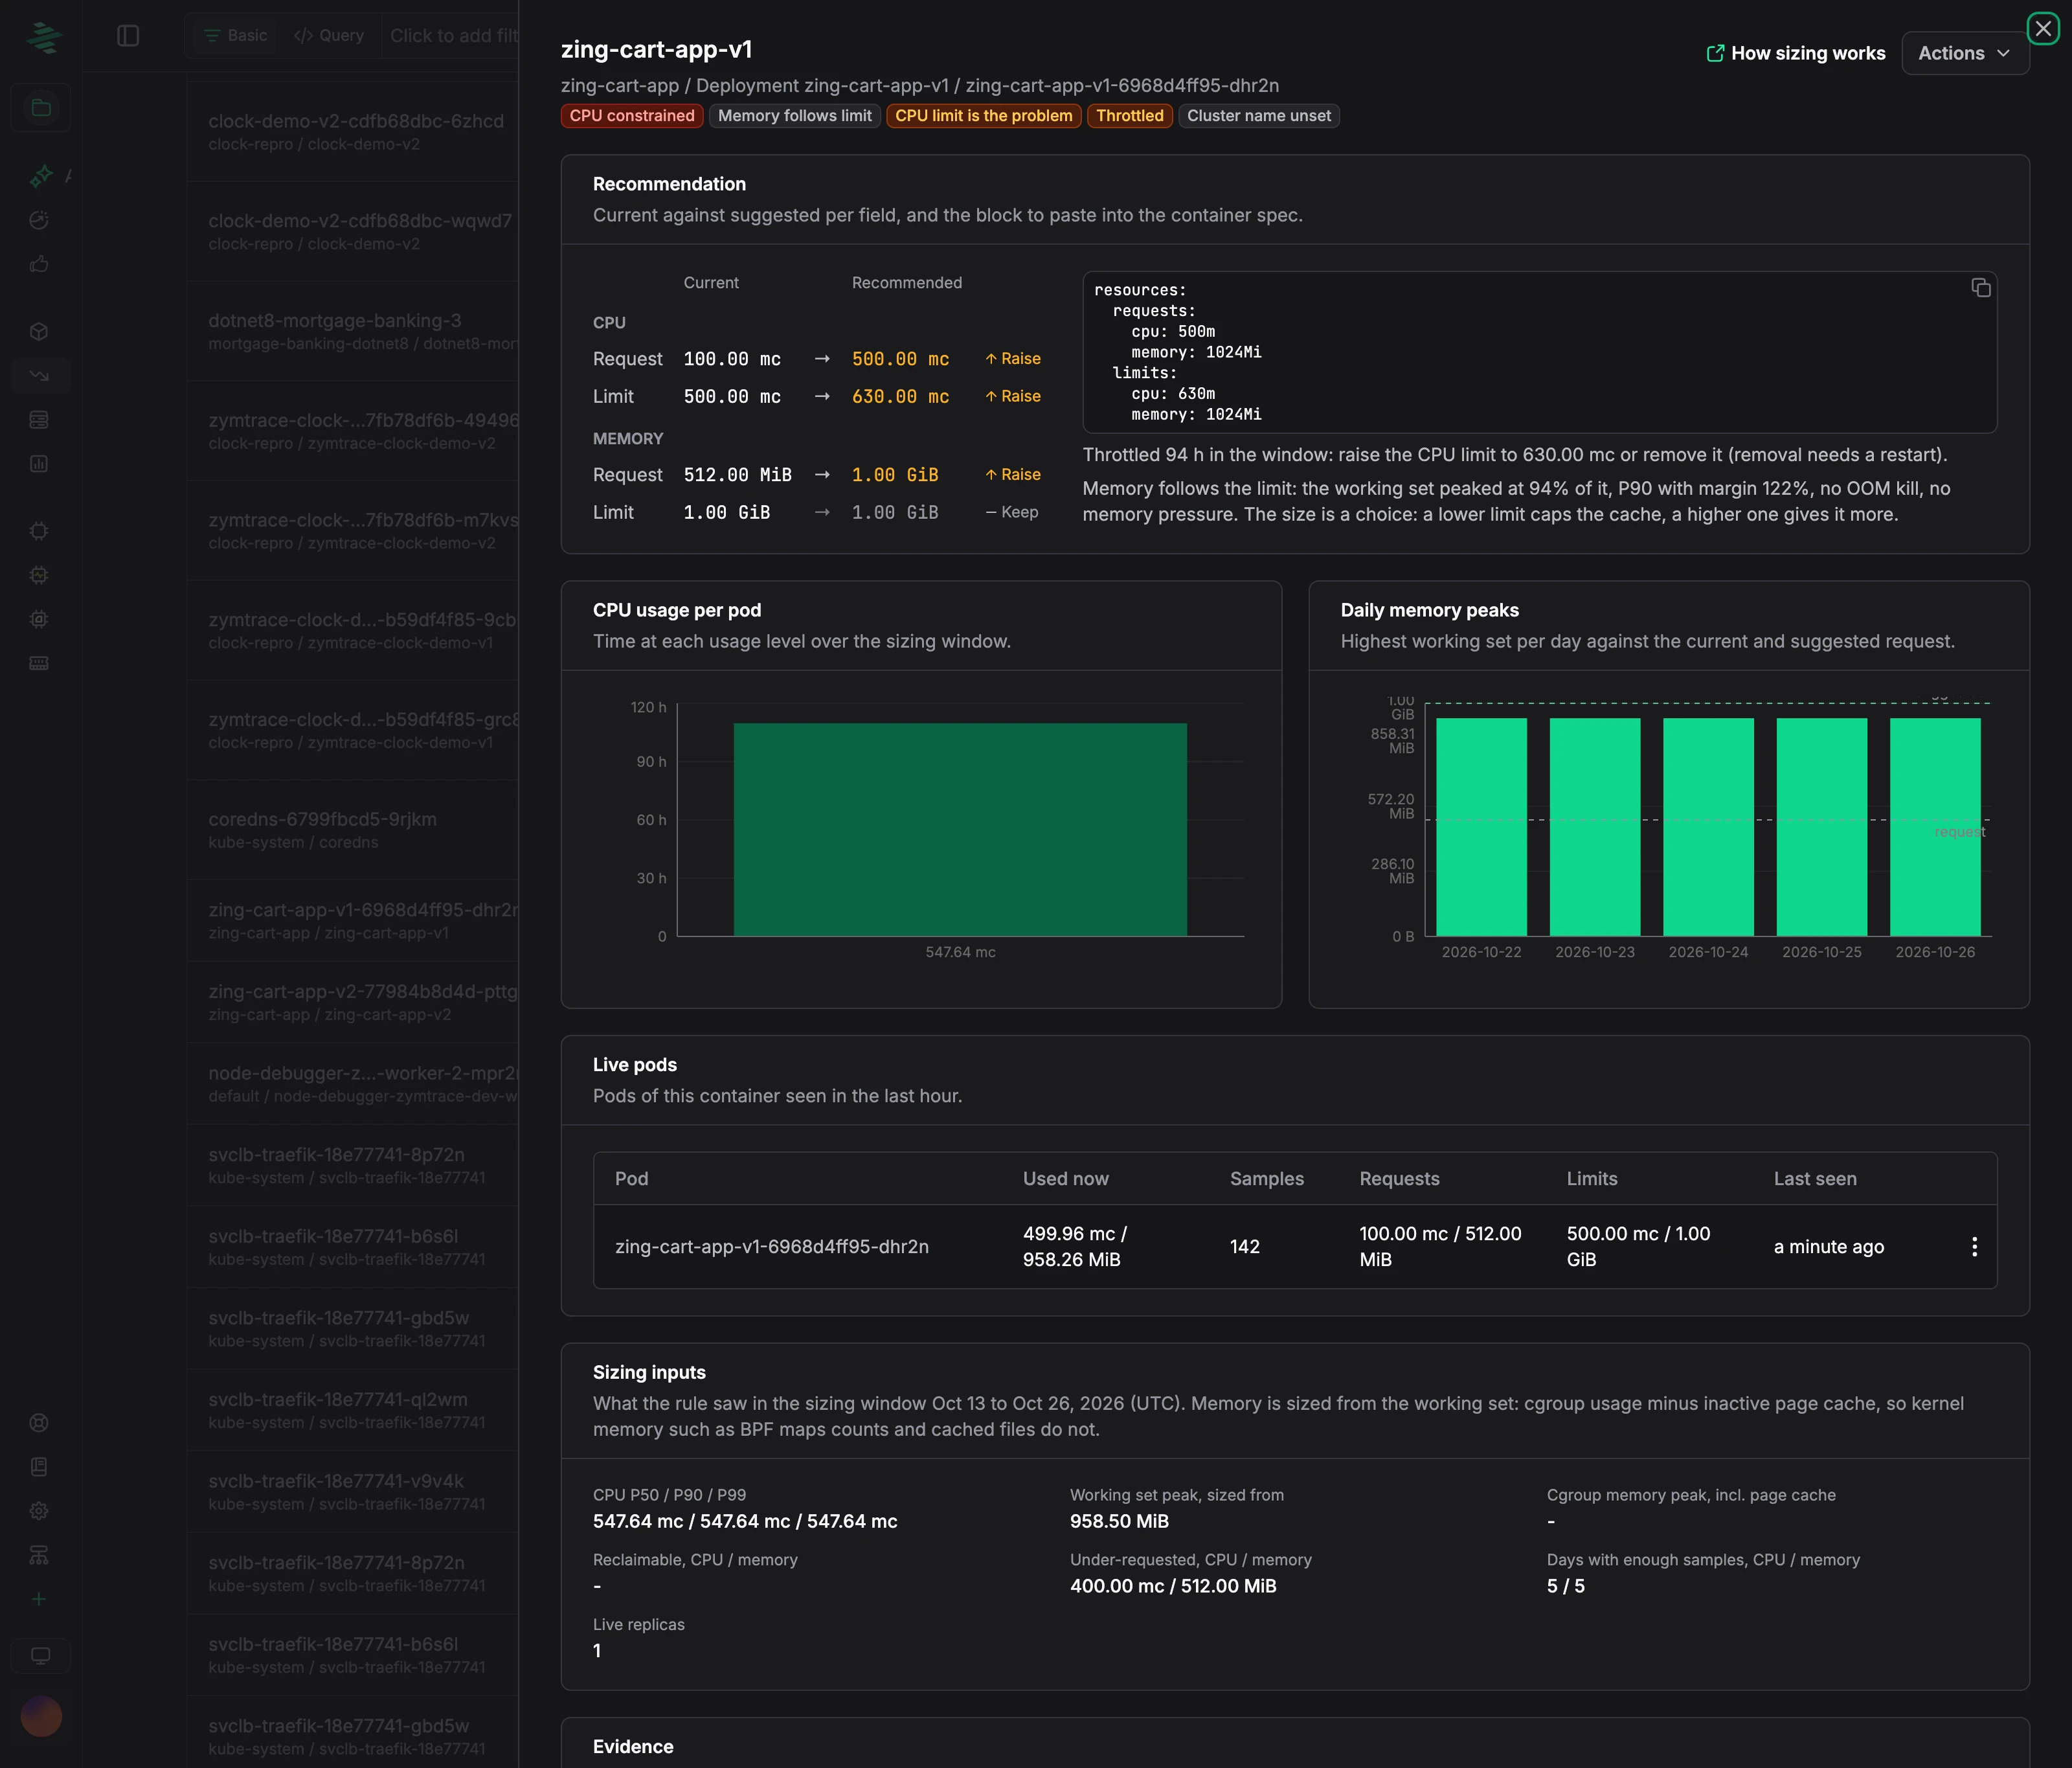2072x1768 pixels.
Task: Click the memory module sidebar icon
Action: (x=39, y=664)
